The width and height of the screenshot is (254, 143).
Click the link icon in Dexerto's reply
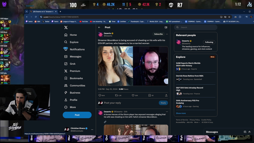[x=105, y=122]
